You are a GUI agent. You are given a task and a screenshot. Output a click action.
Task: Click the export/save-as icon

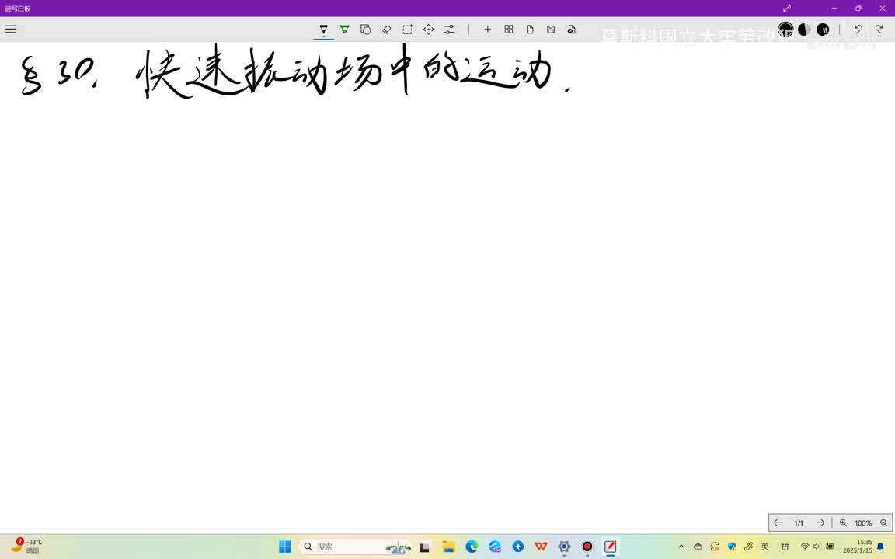pos(571,29)
